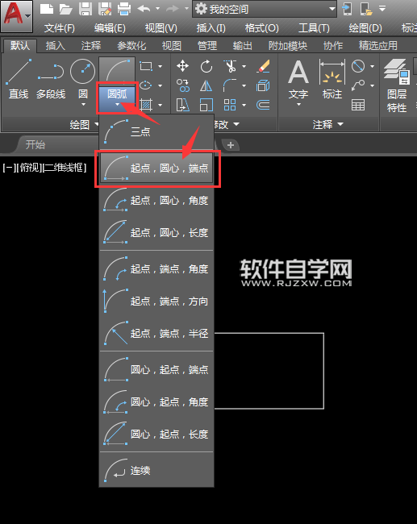Select the ellipse tool icon
Viewport: 417px width, 524px height.
pos(145,85)
